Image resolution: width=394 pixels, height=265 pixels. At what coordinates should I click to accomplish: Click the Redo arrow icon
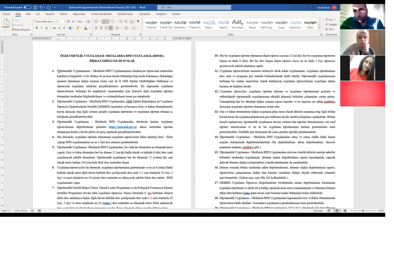pyautogui.click(x=49, y=8)
